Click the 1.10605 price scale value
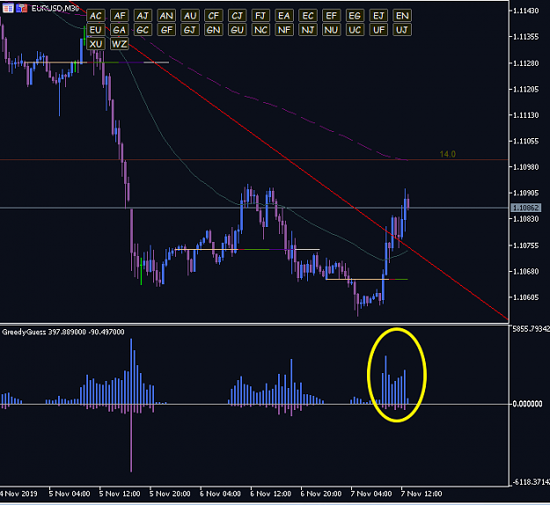550x505 pixels. pos(525,297)
